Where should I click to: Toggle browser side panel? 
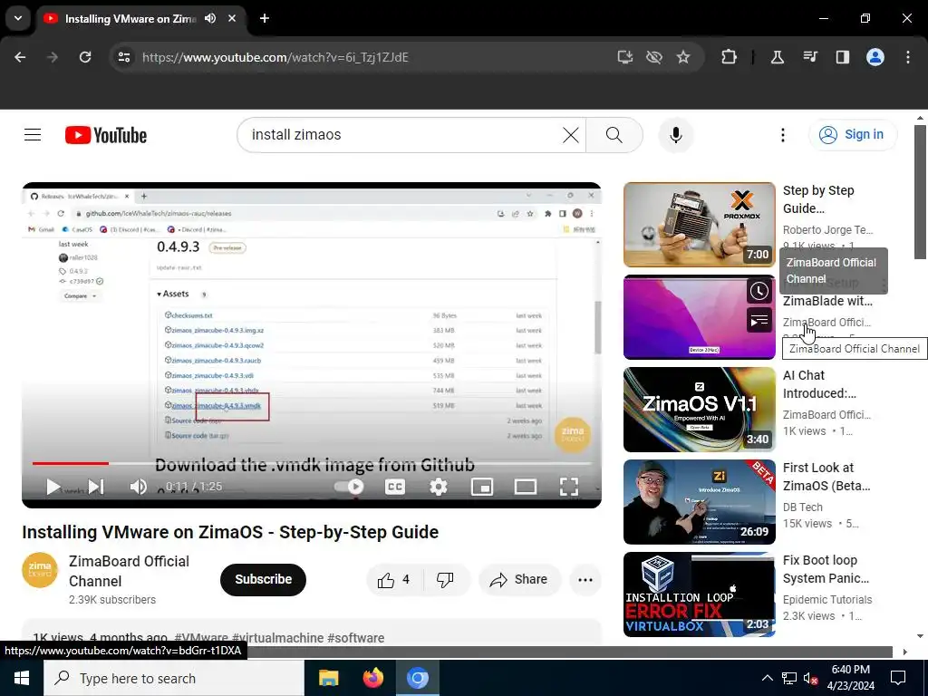(x=843, y=57)
